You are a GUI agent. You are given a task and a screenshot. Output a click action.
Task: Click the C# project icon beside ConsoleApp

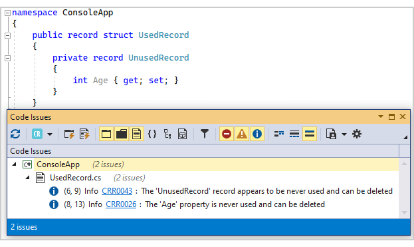[27, 164]
